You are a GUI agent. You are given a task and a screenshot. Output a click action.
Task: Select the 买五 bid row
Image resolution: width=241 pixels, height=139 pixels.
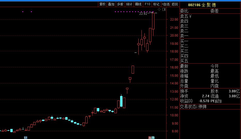point(210,61)
